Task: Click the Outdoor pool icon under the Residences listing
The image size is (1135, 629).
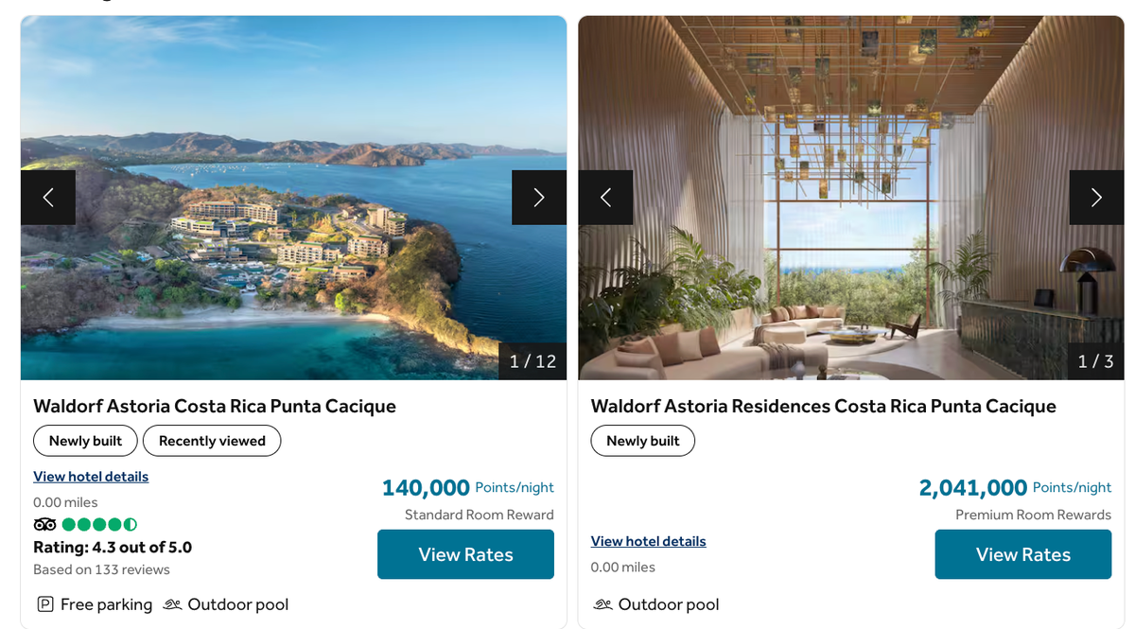Action: (602, 603)
